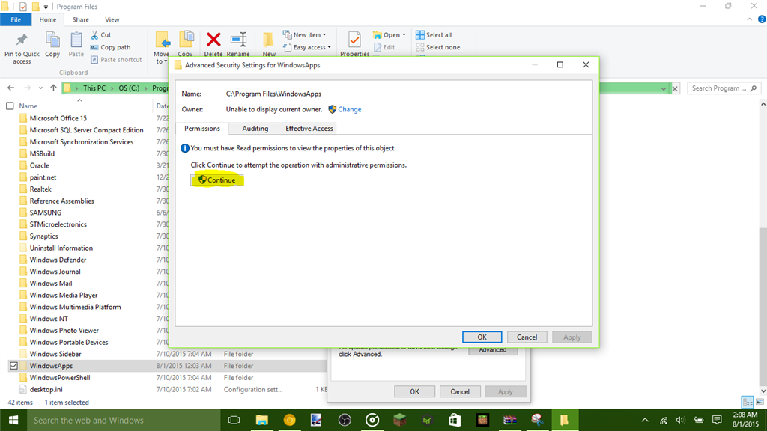Show hidden tray icons chevron
Image resolution: width=767 pixels, height=431 pixels.
pyautogui.click(x=645, y=421)
